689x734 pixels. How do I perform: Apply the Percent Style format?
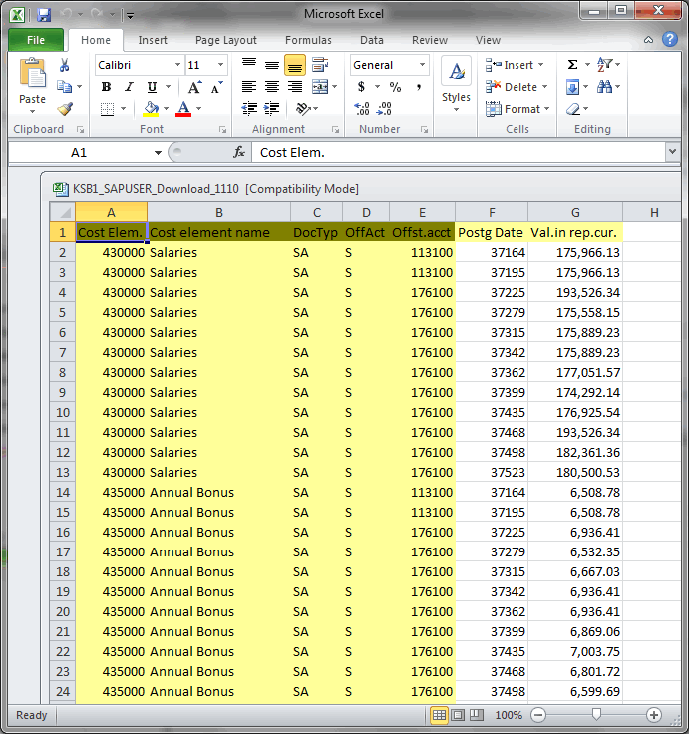395,87
